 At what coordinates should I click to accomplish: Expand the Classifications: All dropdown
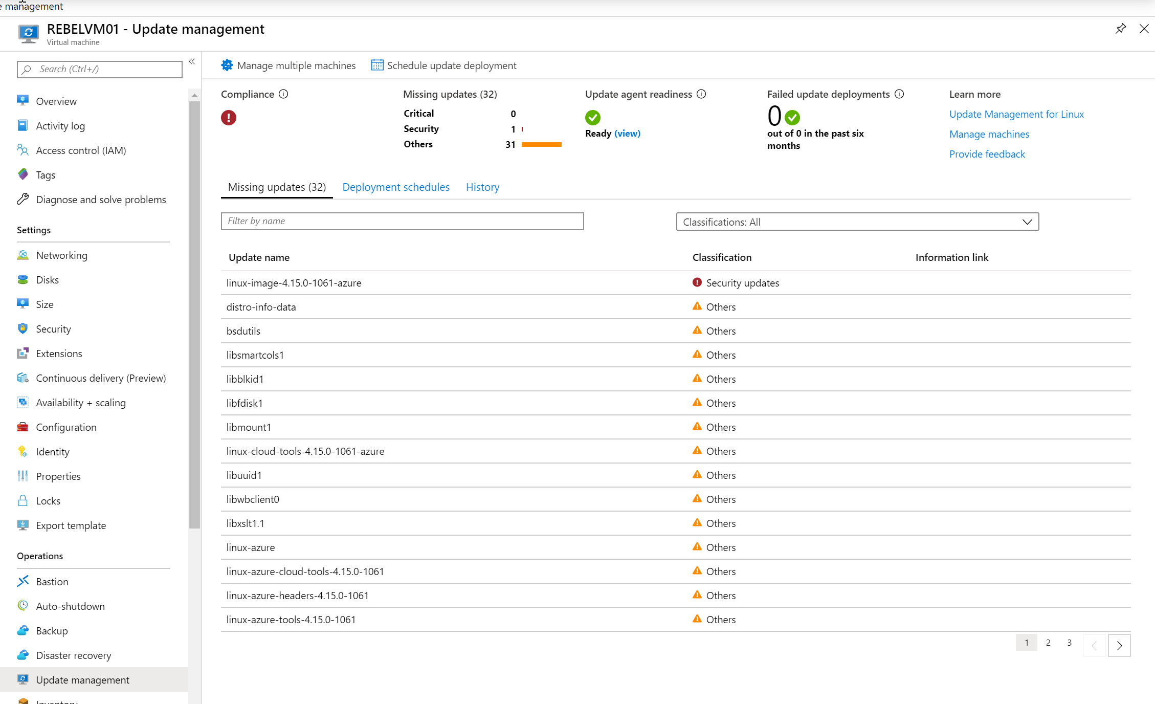[x=857, y=222]
